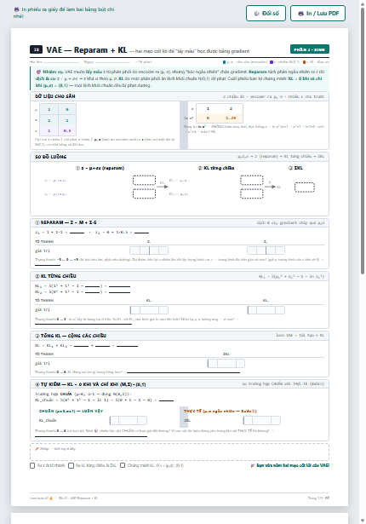The image size is (366, 524).
Task: Click the pencil icon in the Nháp scratch area
Action: coord(37,448)
